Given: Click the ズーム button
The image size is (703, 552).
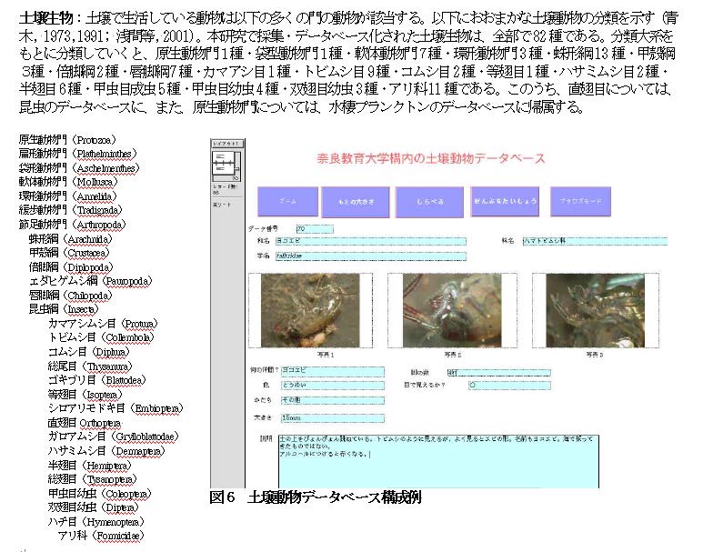Looking at the screenshot, I should coord(287,202).
